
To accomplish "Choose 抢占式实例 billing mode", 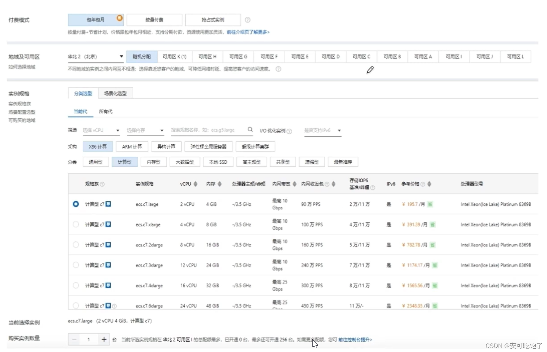I will (213, 20).
